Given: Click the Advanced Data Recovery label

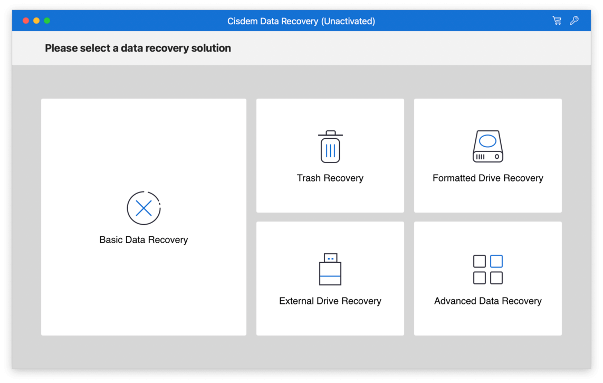Looking at the screenshot, I should (487, 301).
